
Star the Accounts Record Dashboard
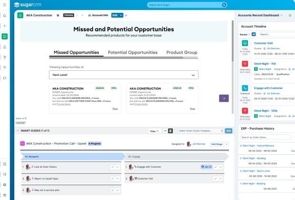[289, 15]
